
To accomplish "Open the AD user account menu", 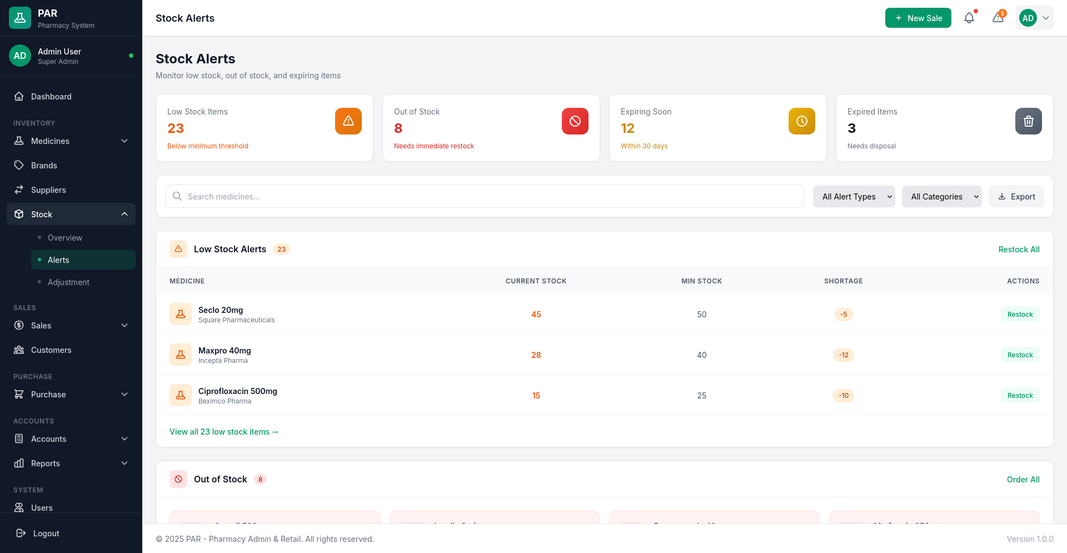I will [1035, 18].
